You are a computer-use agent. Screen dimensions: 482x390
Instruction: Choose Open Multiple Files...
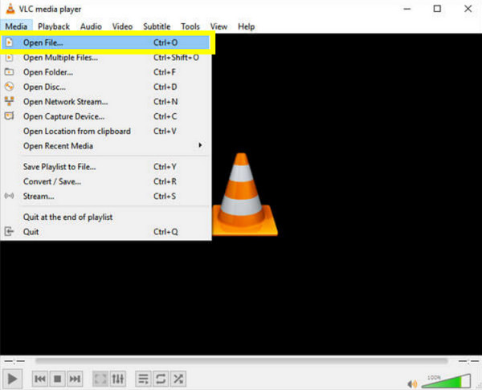coord(106,58)
